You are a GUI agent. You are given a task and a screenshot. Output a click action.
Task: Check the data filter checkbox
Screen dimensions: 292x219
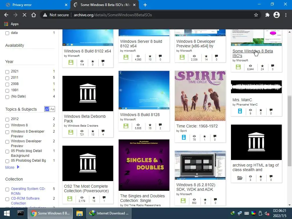click(x=7, y=33)
